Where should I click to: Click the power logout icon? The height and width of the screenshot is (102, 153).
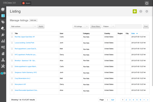click(147, 3)
